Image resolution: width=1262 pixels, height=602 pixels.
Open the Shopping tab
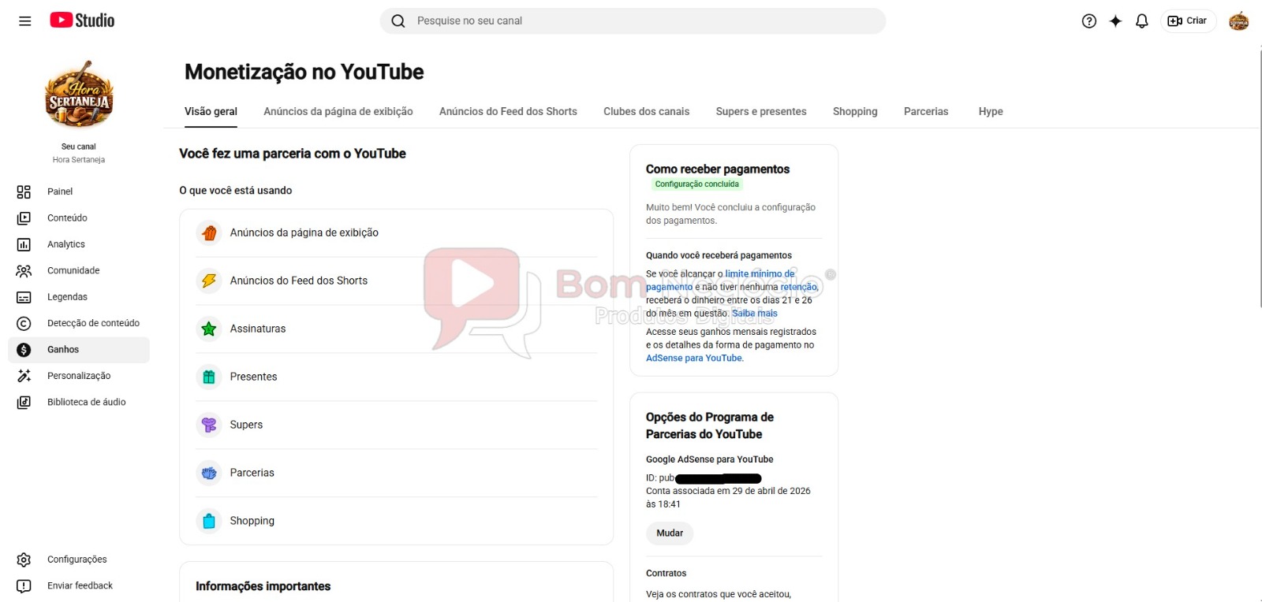pyautogui.click(x=855, y=111)
